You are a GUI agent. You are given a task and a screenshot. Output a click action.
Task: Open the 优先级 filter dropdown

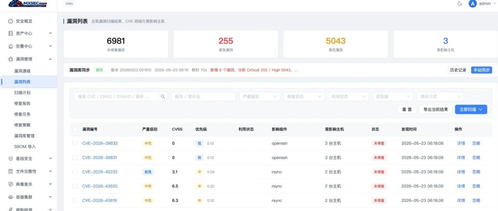pyautogui.click(x=393, y=96)
